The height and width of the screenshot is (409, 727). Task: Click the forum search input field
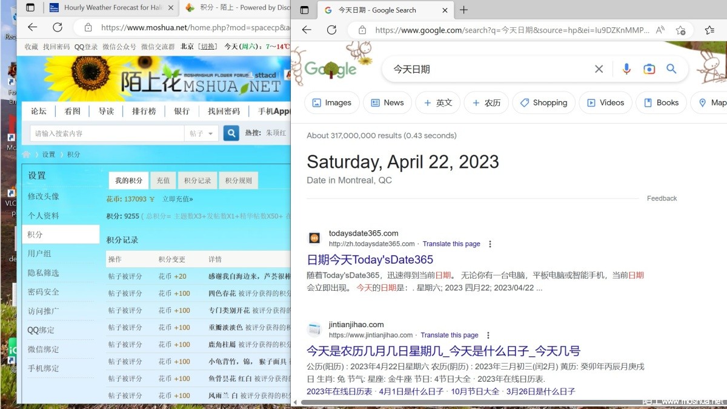tap(107, 133)
